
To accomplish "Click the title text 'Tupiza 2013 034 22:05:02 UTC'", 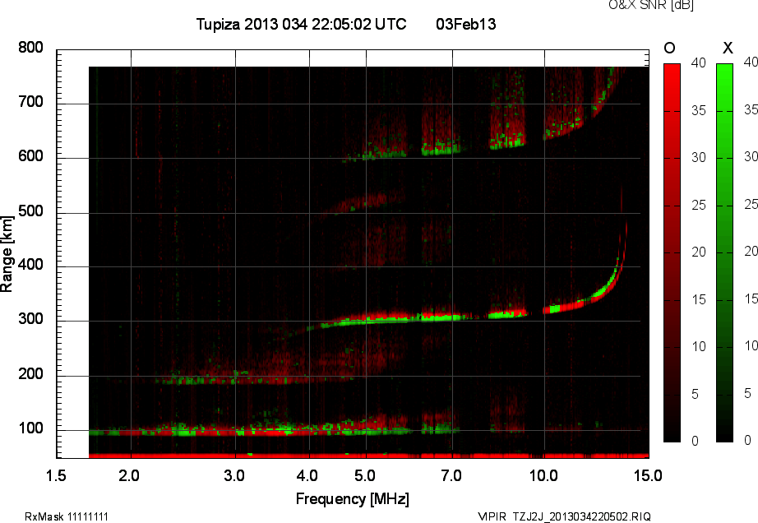I will tap(301, 24).
